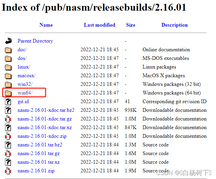Click the folder icon beside macosx/
The height and width of the screenshot is (179, 216).
coord(8,76)
